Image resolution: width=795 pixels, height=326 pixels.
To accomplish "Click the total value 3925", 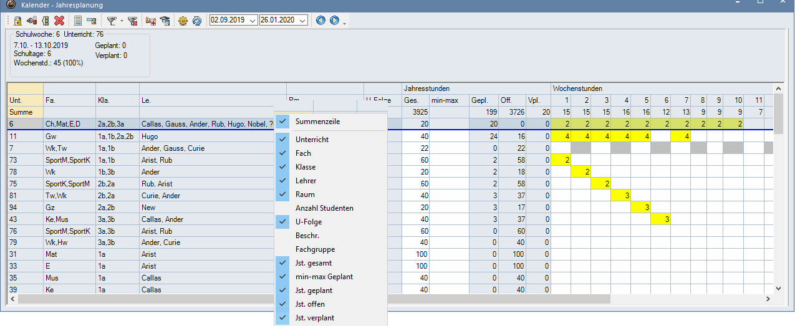I will pos(416,112).
